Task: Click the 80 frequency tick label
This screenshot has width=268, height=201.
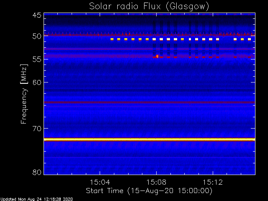Action: [x=37, y=172]
